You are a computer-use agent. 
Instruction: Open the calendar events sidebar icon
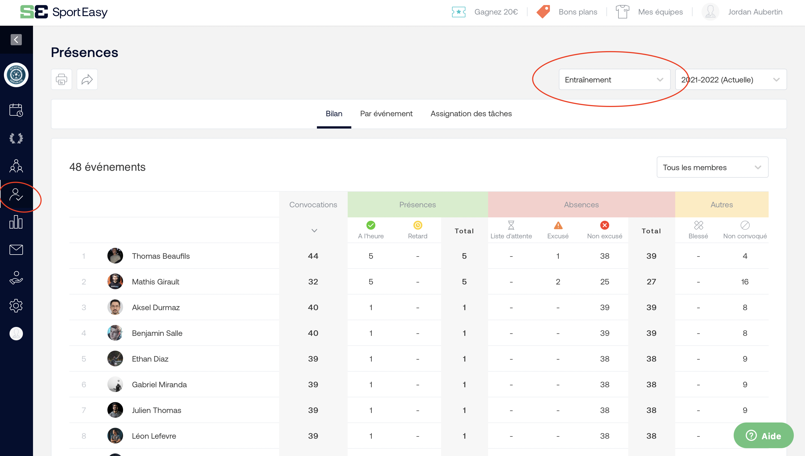coord(16,110)
